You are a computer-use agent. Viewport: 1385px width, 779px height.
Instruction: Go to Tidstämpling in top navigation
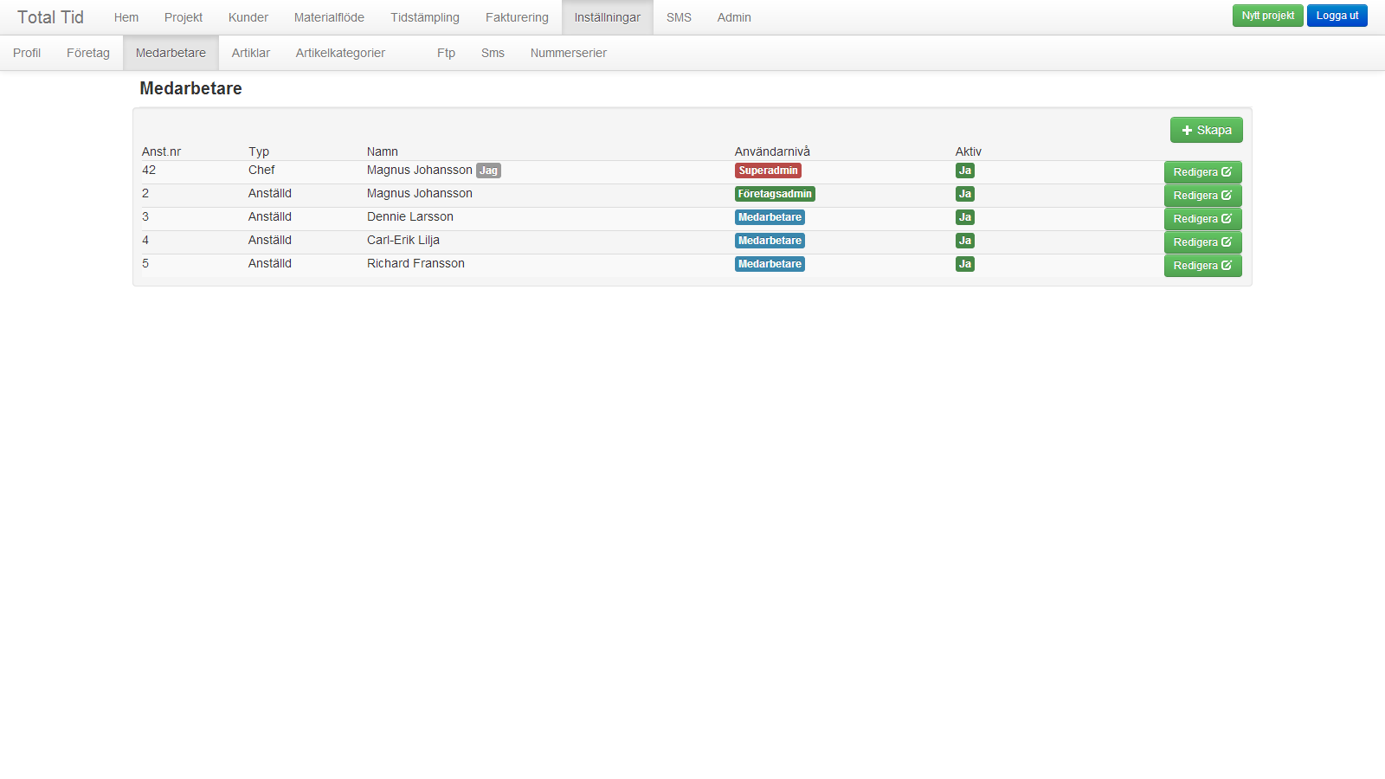click(424, 17)
